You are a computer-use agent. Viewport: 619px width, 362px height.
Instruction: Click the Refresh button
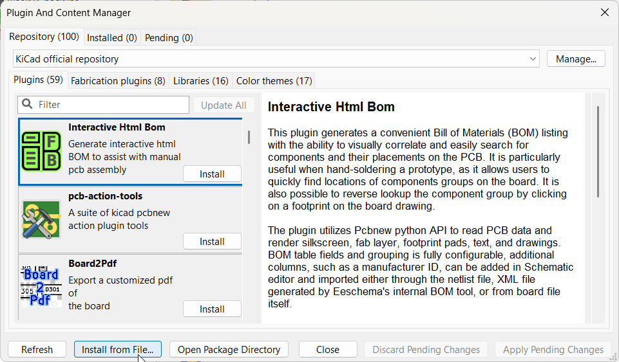(x=37, y=350)
